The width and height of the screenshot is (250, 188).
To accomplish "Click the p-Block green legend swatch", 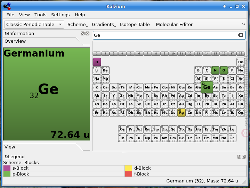I will 7,174.
